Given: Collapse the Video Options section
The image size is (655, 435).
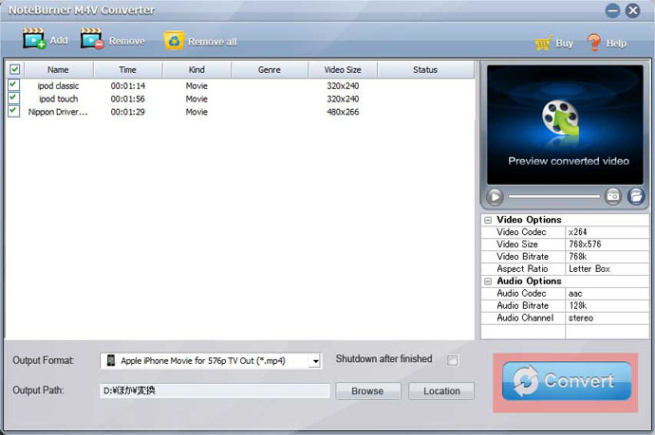Looking at the screenshot, I should [487, 220].
